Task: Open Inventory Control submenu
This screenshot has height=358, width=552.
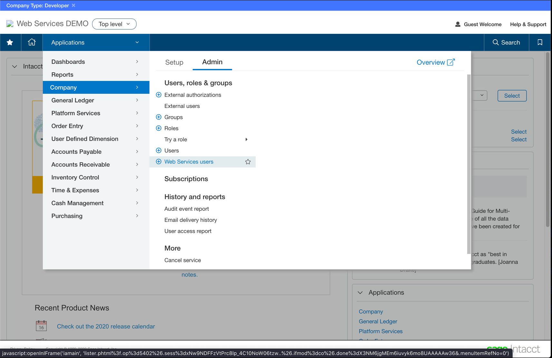Action: [96, 177]
